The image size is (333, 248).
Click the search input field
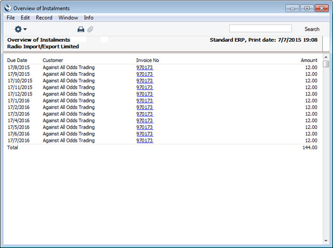[260, 28]
